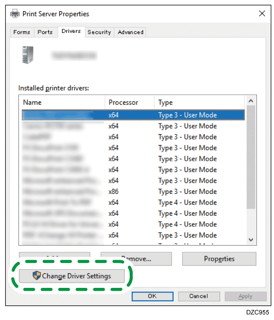Go to the Advanced tab
274x320 pixels.
pos(130,32)
